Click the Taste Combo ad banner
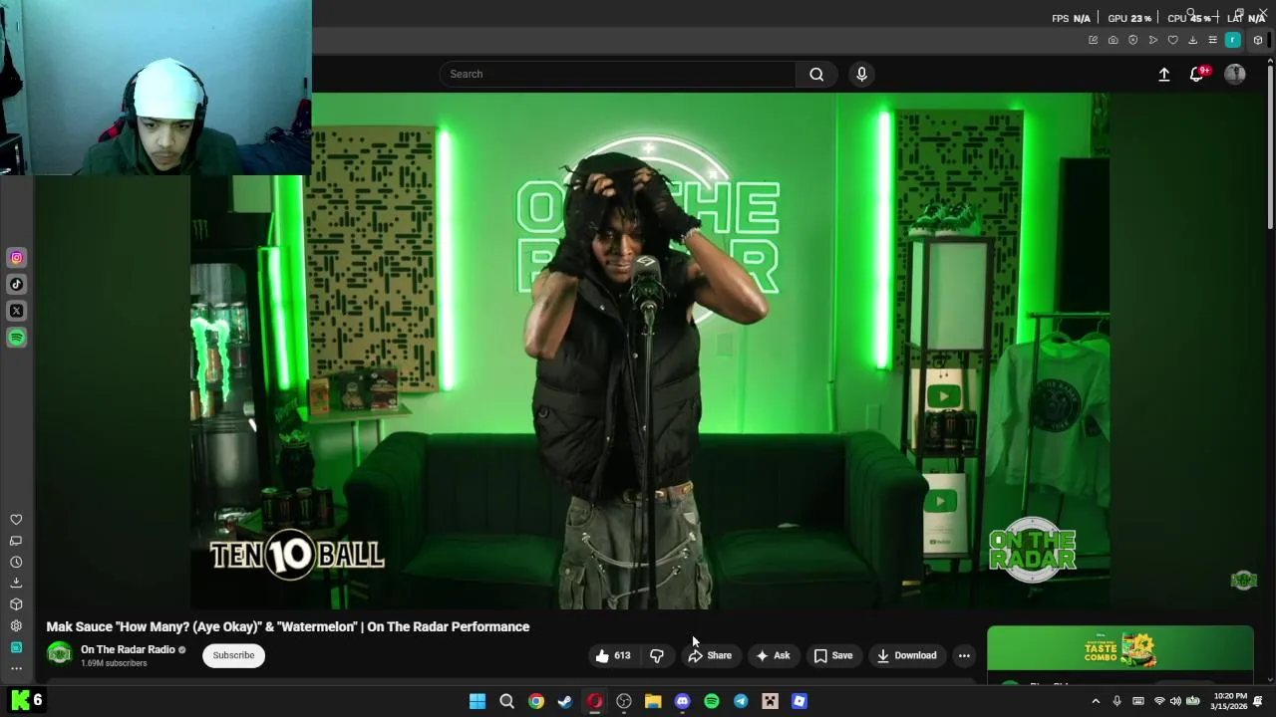This screenshot has height=717, width=1276. click(1120, 649)
